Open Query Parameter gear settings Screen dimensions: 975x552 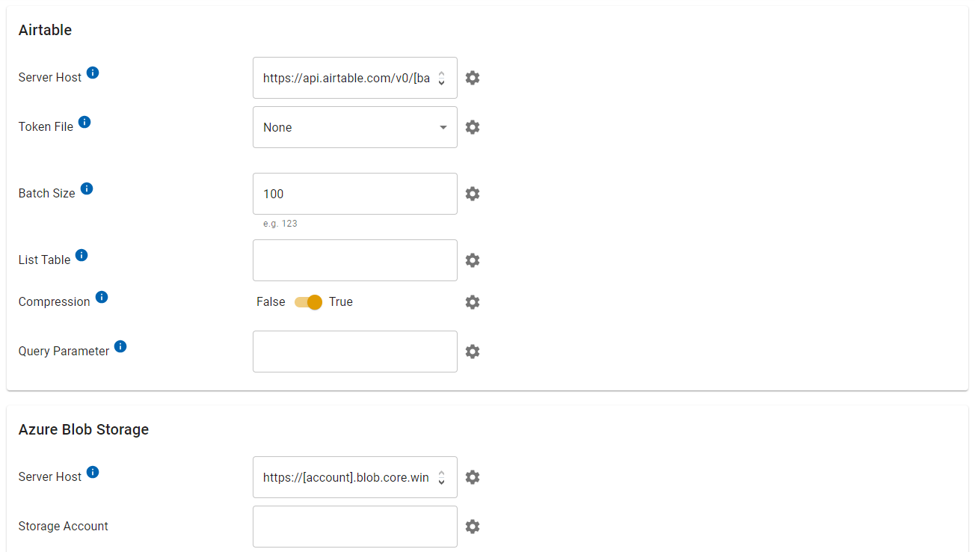point(472,352)
